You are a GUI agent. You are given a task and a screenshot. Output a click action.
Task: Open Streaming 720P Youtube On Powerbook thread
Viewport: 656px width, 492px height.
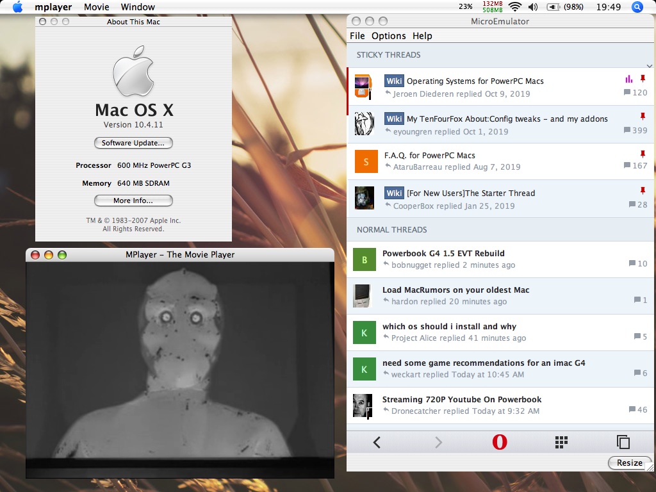click(x=462, y=400)
